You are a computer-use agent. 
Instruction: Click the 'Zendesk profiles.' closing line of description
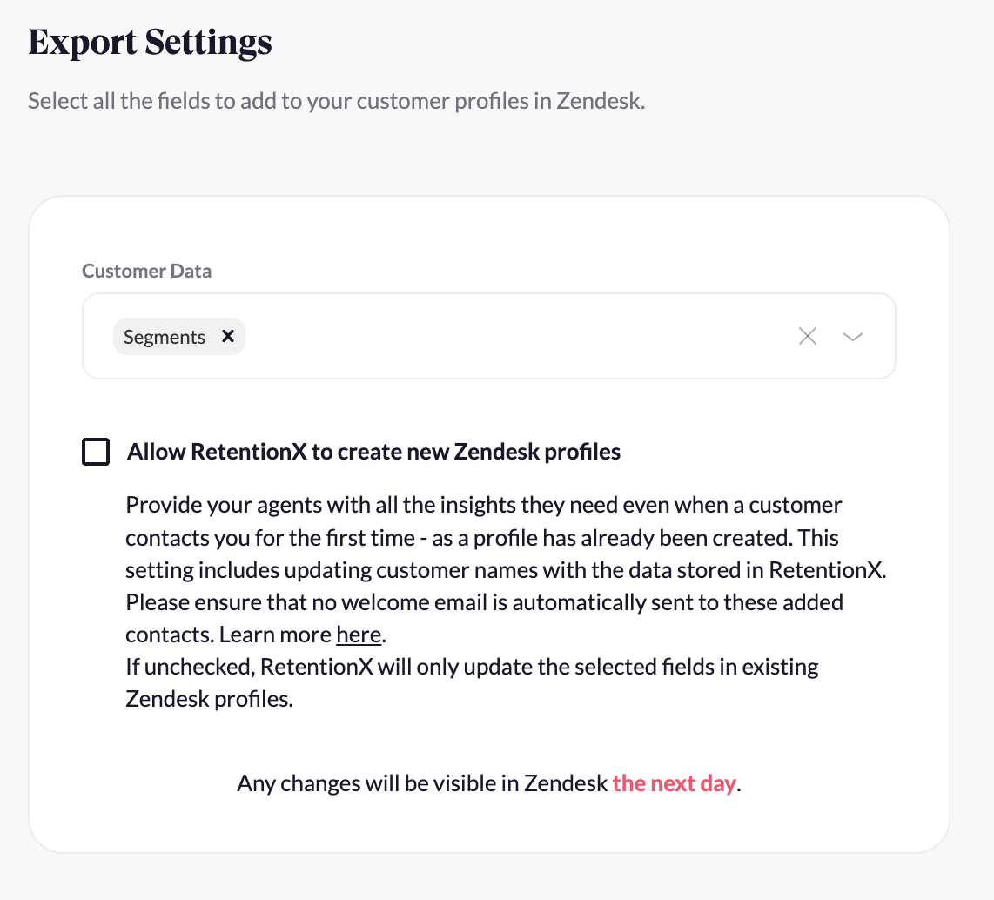209,699
